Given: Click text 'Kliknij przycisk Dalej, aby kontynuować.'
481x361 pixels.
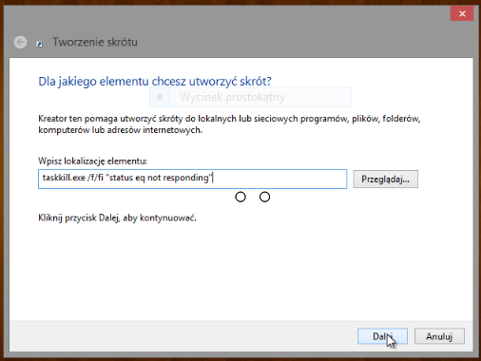Looking at the screenshot, I should click(117, 218).
